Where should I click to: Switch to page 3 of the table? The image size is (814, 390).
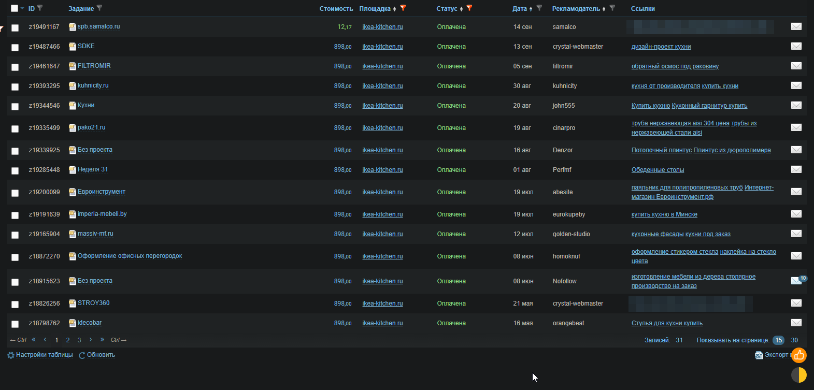point(79,340)
